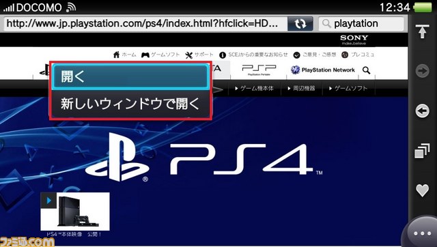Screen dimensions: 437x247
Task: Select 開く in the context menu
Action: click(x=130, y=77)
